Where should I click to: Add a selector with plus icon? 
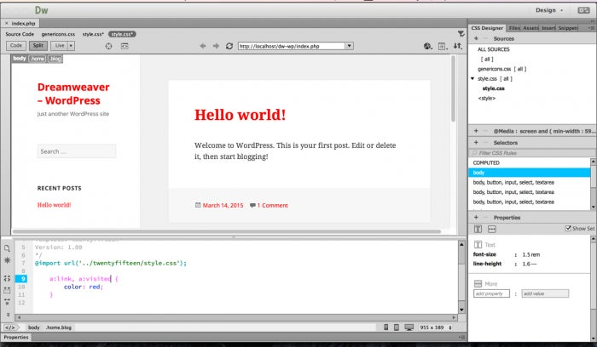point(476,142)
